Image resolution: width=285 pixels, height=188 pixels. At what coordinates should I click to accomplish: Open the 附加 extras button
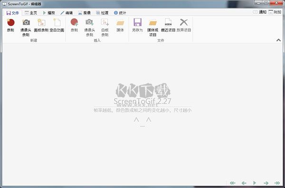pyautogui.click(x=275, y=12)
